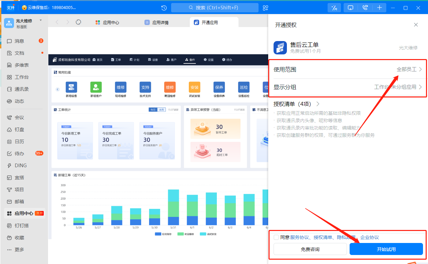
Task: Click the search box (Ctrl+Shift+F)
Action: 215,8
